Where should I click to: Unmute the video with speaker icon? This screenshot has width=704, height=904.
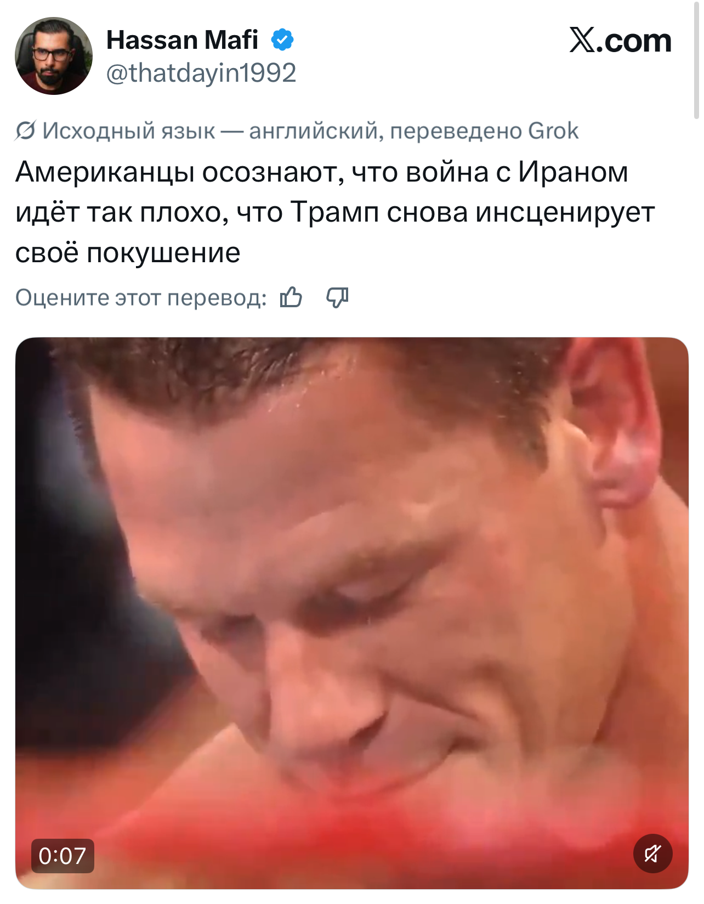click(x=652, y=854)
